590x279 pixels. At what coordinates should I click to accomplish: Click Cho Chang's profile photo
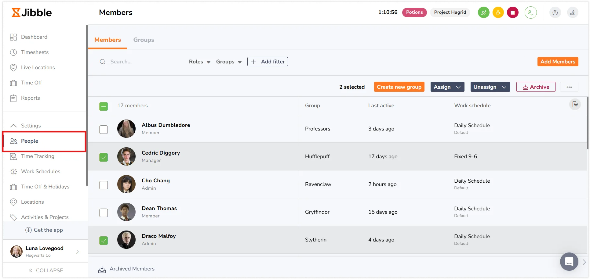pyautogui.click(x=126, y=184)
